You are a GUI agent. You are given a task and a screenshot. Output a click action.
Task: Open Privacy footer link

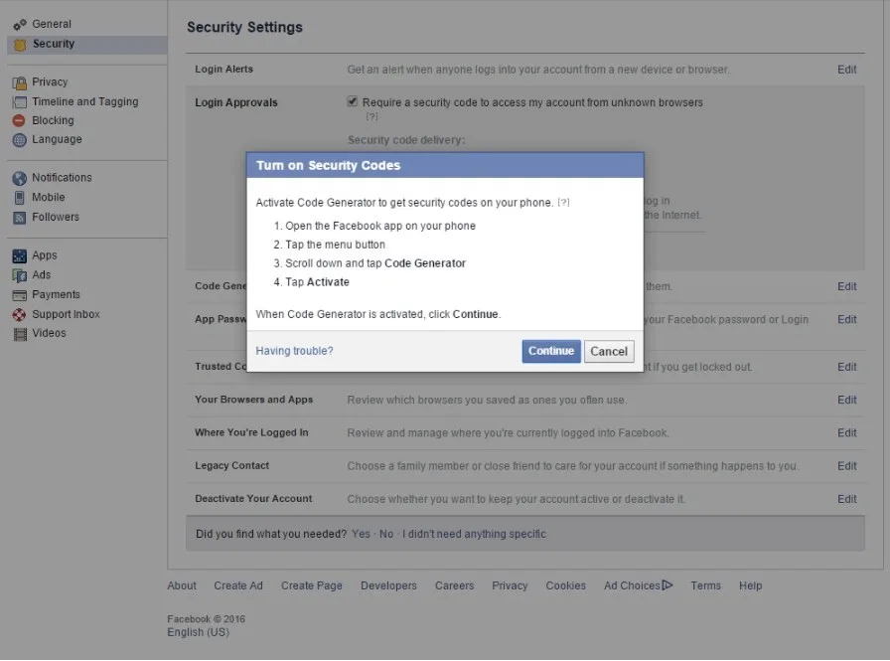point(510,585)
